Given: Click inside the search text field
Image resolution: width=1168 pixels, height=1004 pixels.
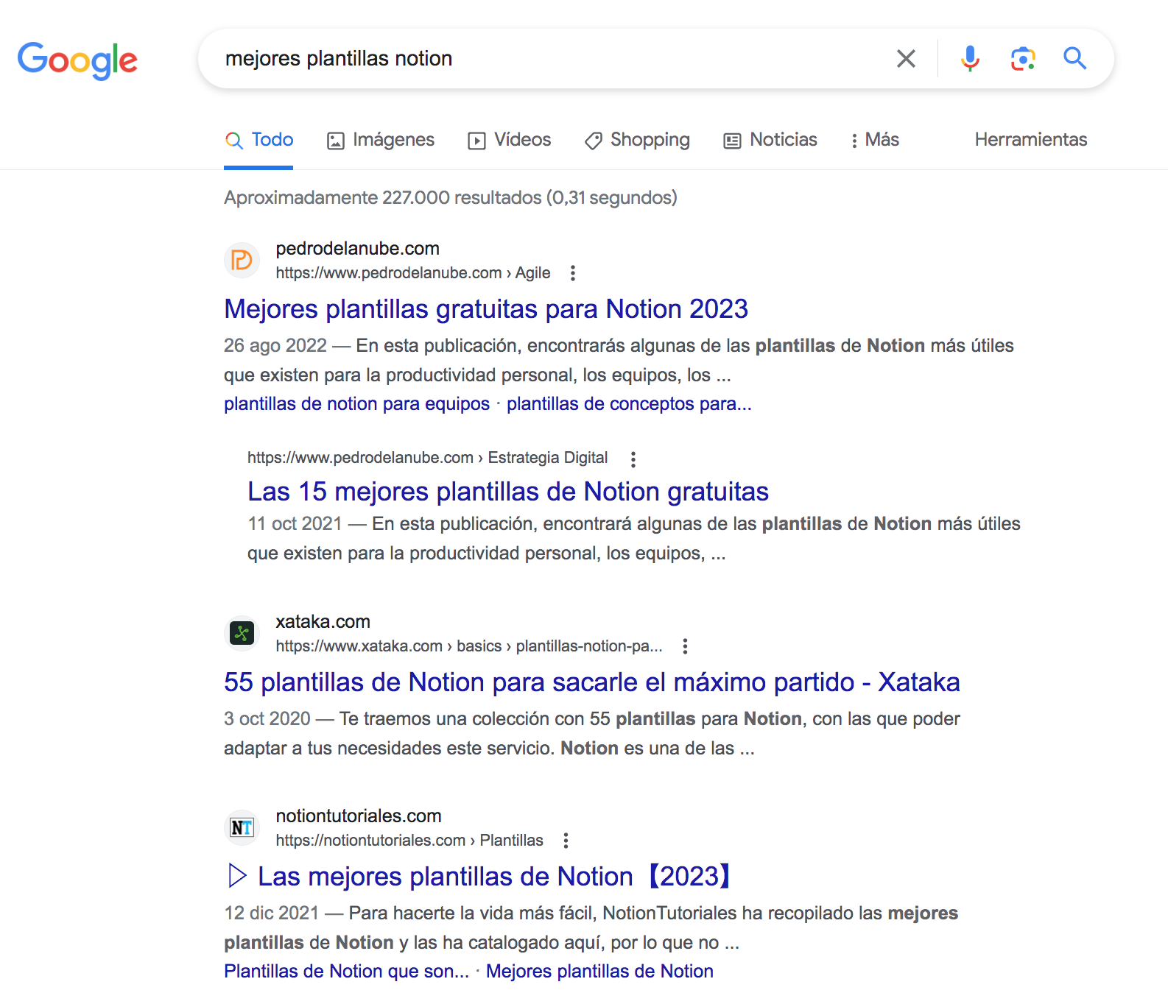Looking at the screenshot, I should (x=552, y=59).
